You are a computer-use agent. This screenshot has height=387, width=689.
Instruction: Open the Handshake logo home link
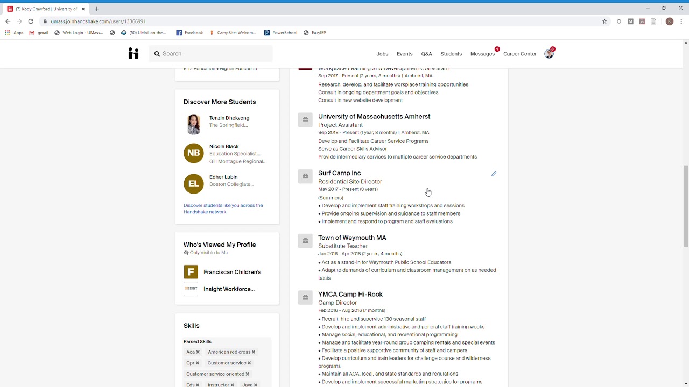pyautogui.click(x=133, y=53)
